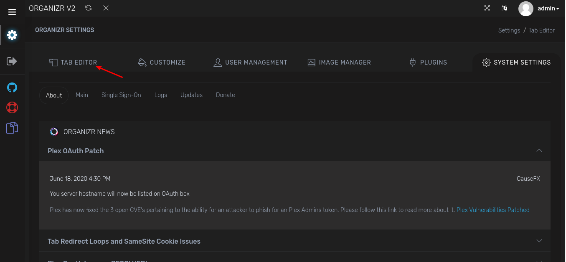Click the hamburger menu at top left
Image resolution: width=566 pixels, height=262 pixels.
point(12,12)
